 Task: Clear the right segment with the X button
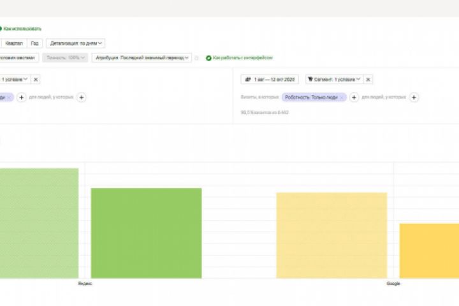click(x=368, y=79)
